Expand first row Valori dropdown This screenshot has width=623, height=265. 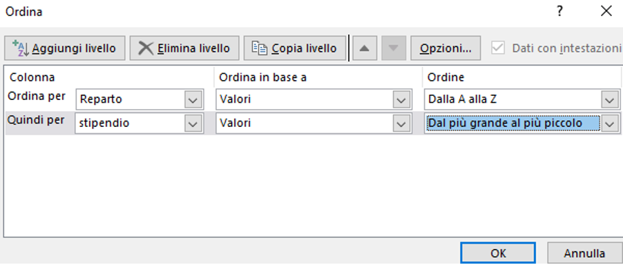401,99
